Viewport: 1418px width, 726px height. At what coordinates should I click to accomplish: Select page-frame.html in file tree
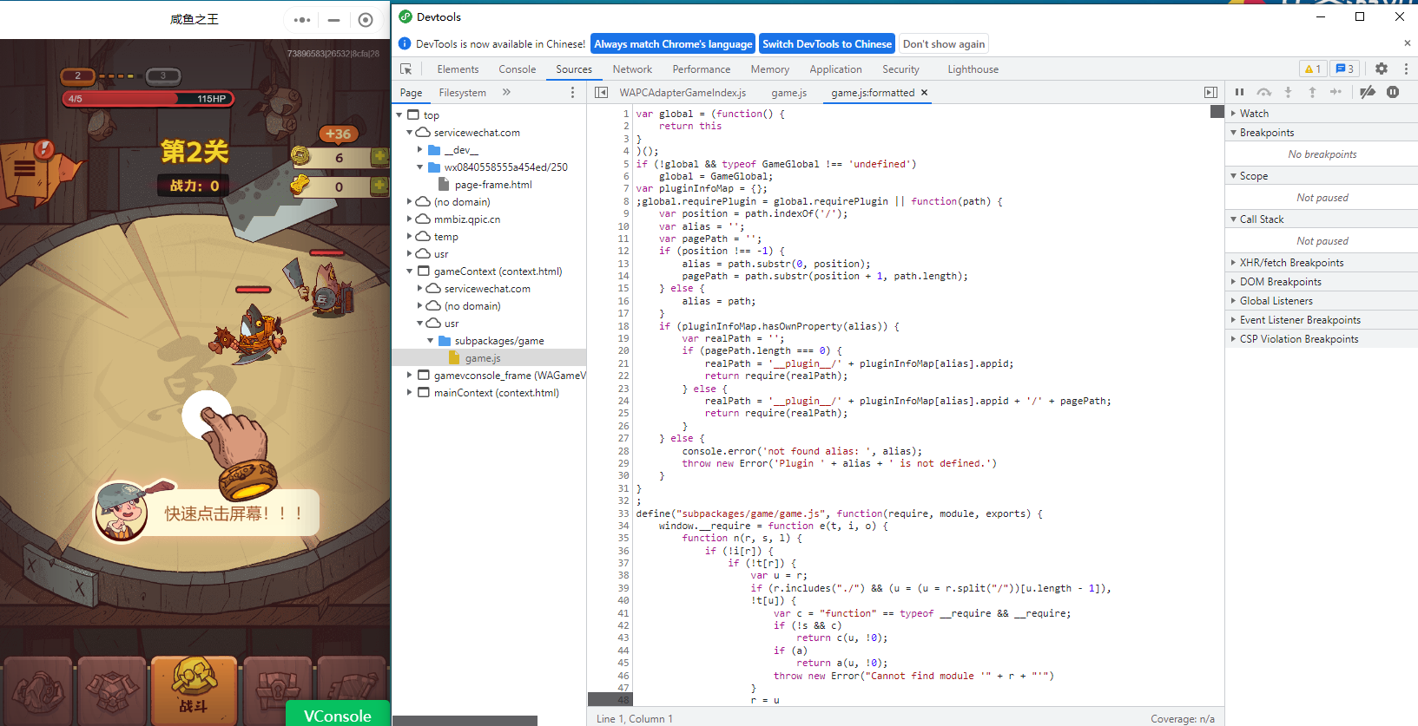click(x=493, y=185)
